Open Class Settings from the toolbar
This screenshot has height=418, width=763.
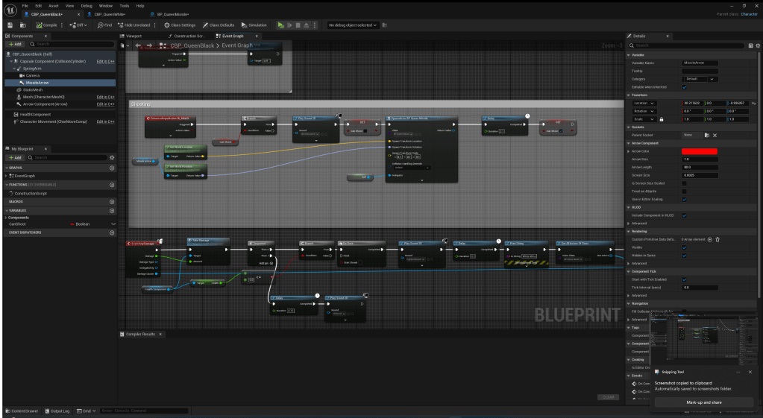pyautogui.click(x=179, y=25)
